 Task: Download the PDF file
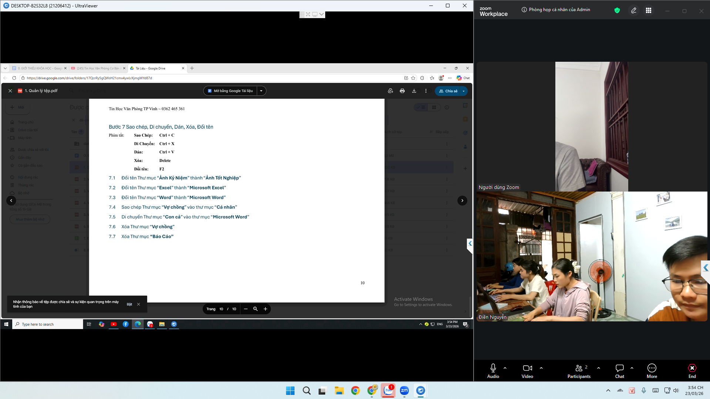[414, 91]
